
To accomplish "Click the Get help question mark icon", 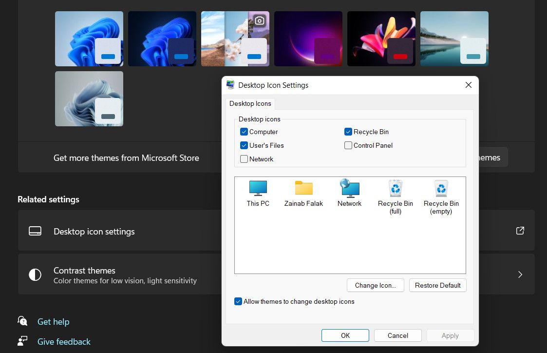I will click(x=22, y=321).
